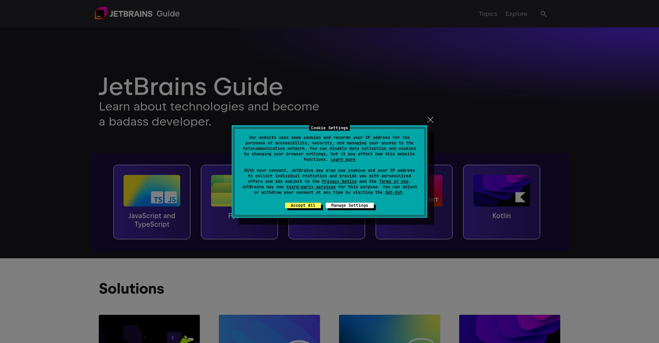The image size is (659, 343).
Task: Follow the Learn more link
Action: tap(343, 159)
